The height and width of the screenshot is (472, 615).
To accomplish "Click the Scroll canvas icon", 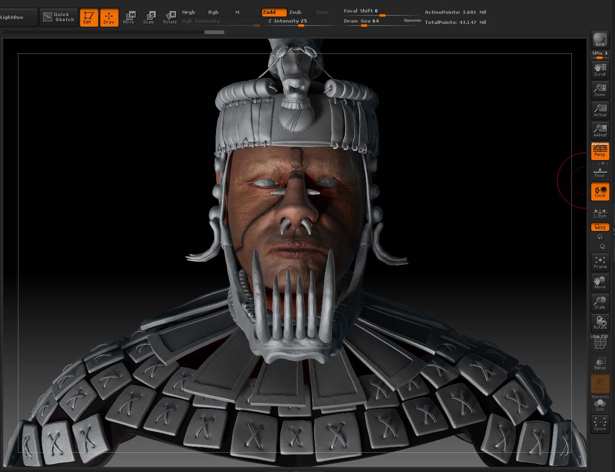I will (x=600, y=69).
